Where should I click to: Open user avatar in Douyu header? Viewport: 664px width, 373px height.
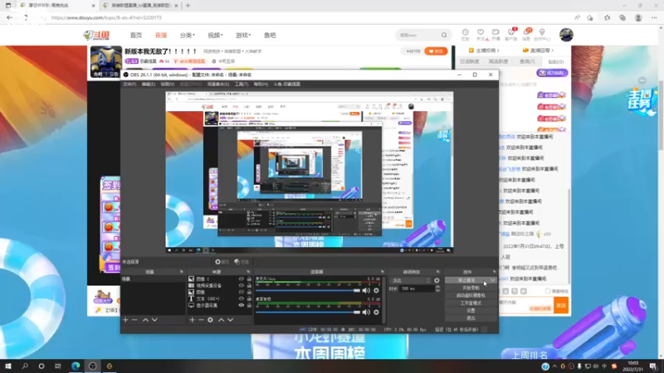coord(566,35)
